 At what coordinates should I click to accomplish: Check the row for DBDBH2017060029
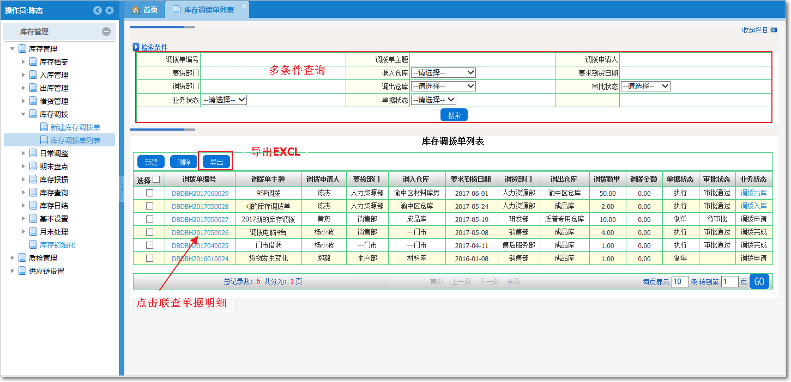point(149,193)
